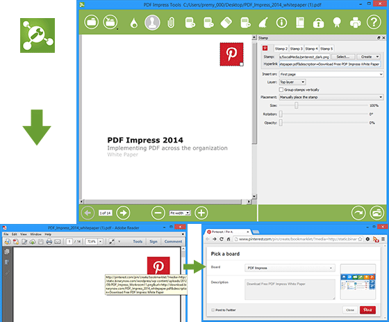The width and height of the screenshot is (389, 322).
Task: Click the Apply curved arrow button
Action: [358, 213]
